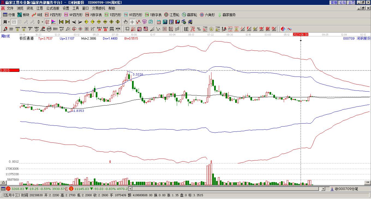This screenshot has width=371, height=199.
Task: Go to the 主页 homepage
Action: (352, 2)
